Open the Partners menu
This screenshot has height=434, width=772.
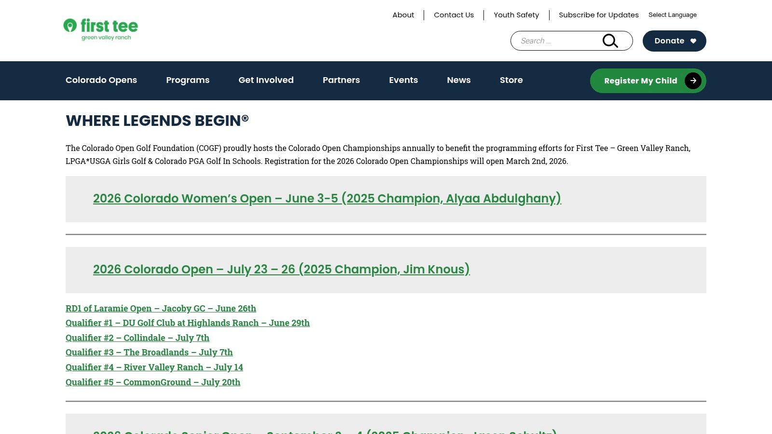341,80
